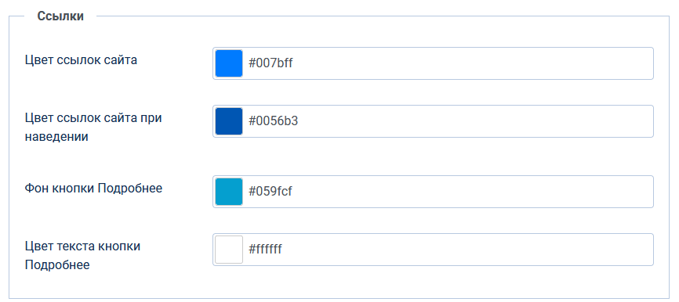679x302 pixels.
Task: Click the 'Фон кнопки Подробнее' label
Action: [93, 189]
